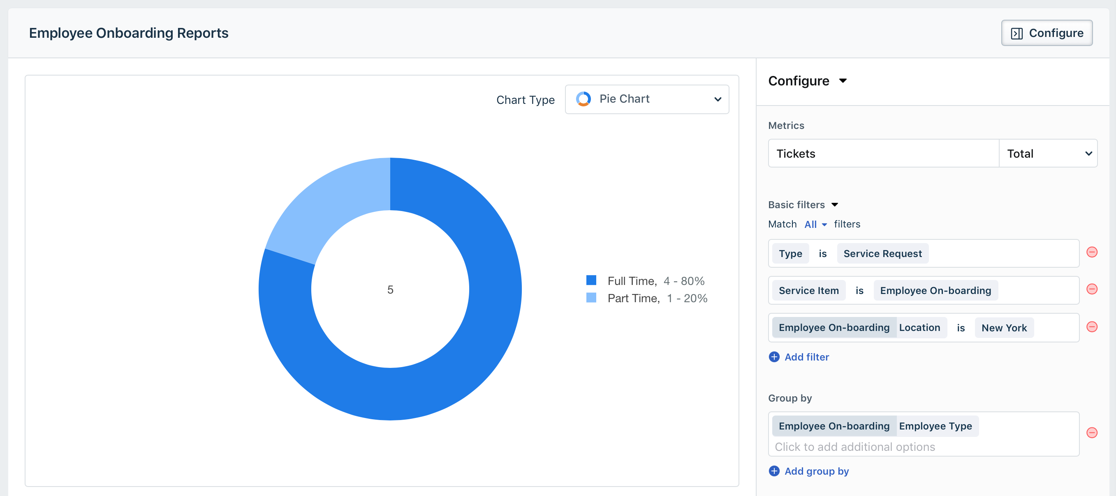Image resolution: width=1116 pixels, height=496 pixels.
Task: Click the panel icon on the Configure button
Action: point(1016,33)
